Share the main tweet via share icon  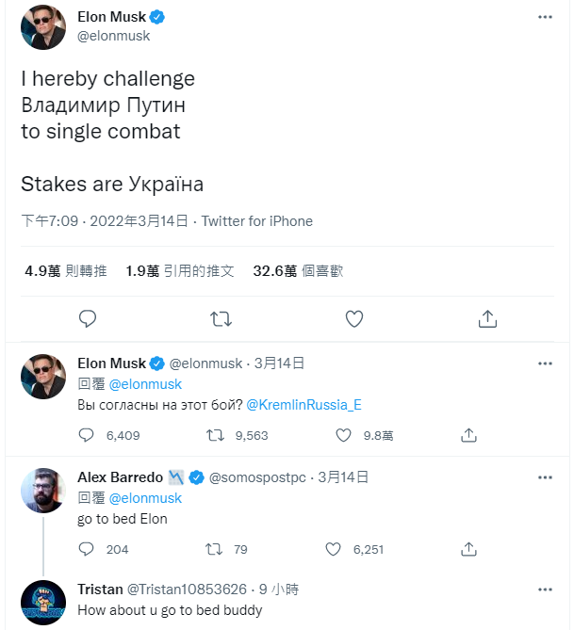click(x=487, y=319)
